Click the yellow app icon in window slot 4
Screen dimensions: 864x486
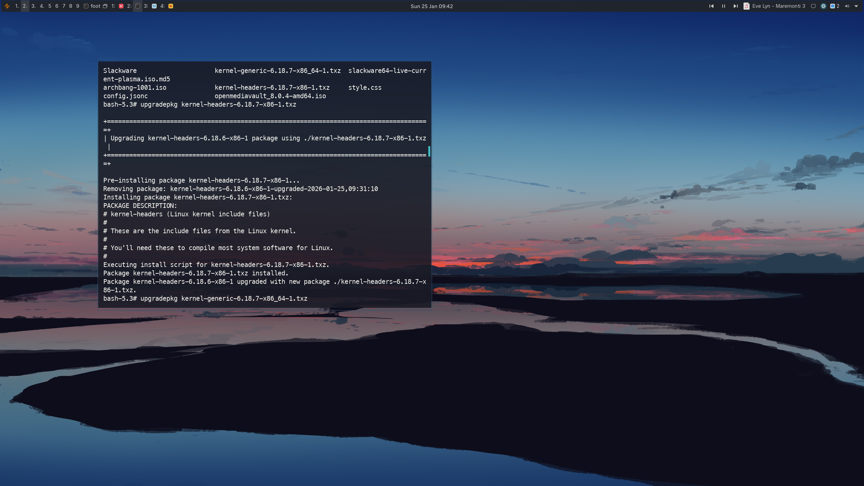click(171, 6)
